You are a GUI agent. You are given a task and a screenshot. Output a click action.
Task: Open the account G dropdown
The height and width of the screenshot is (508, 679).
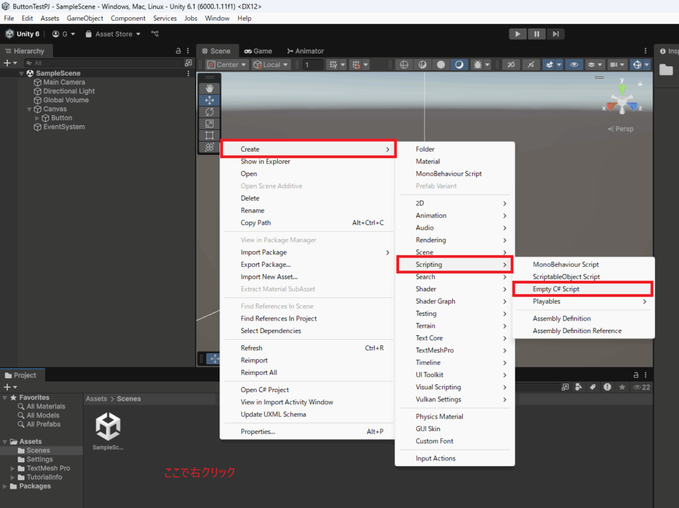64,34
